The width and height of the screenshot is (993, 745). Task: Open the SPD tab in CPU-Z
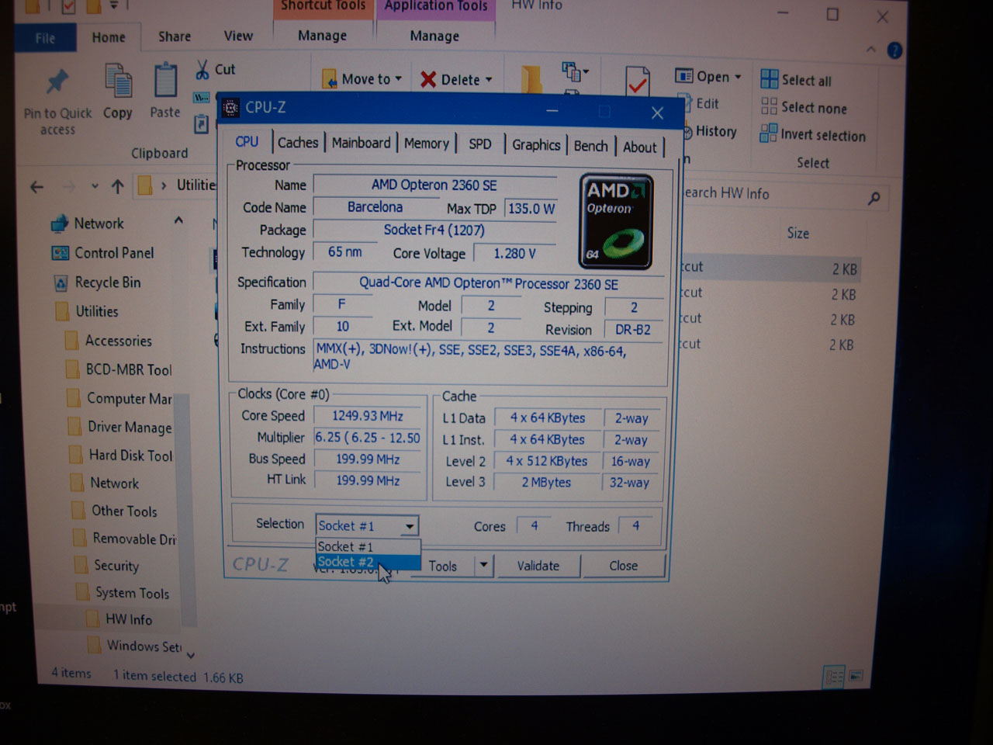[x=479, y=144]
